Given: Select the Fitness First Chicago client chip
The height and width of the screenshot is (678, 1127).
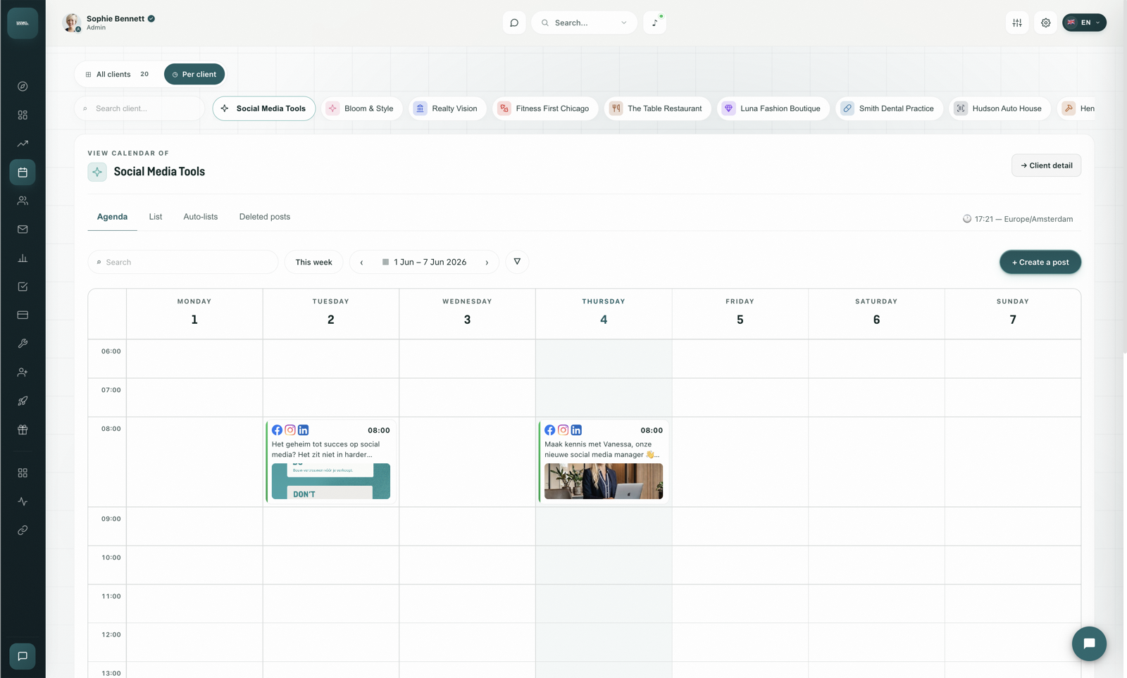Looking at the screenshot, I should (x=545, y=108).
